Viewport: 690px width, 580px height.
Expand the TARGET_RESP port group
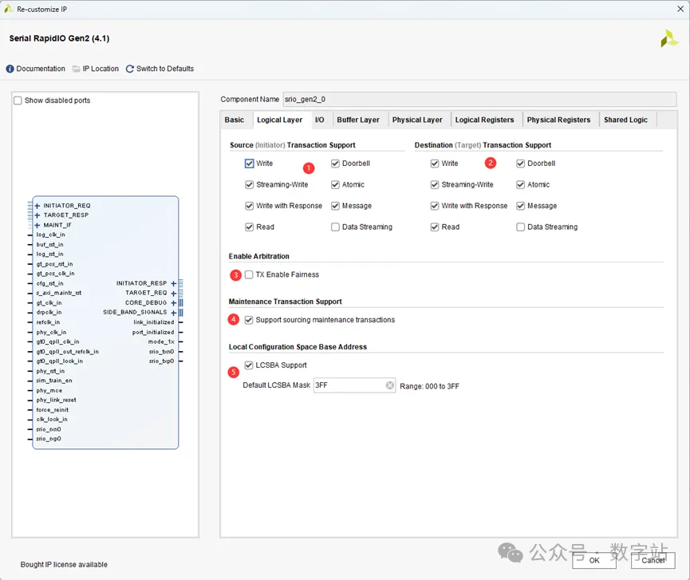pyautogui.click(x=37, y=215)
